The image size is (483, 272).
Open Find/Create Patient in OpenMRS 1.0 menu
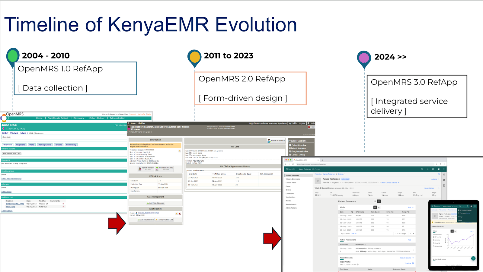tap(58, 118)
